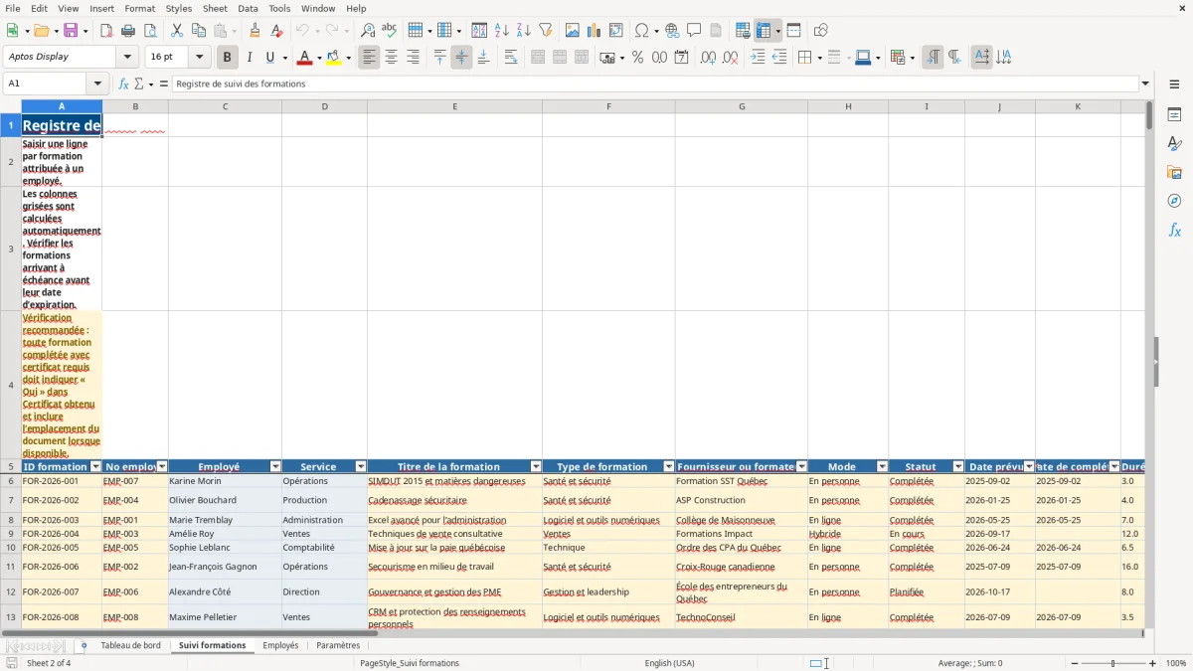Open the Mode column filter dropdown
Image resolution: width=1193 pixels, height=671 pixels.
coord(882,466)
